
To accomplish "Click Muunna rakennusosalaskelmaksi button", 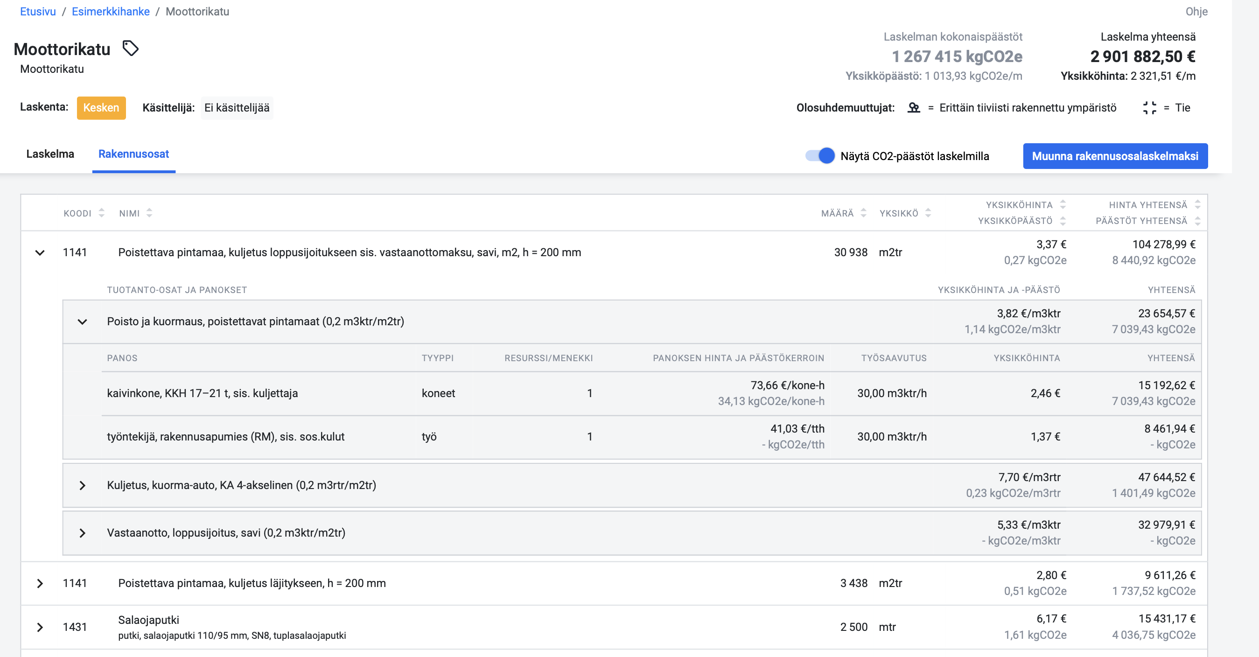I will [x=1115, y=156].
